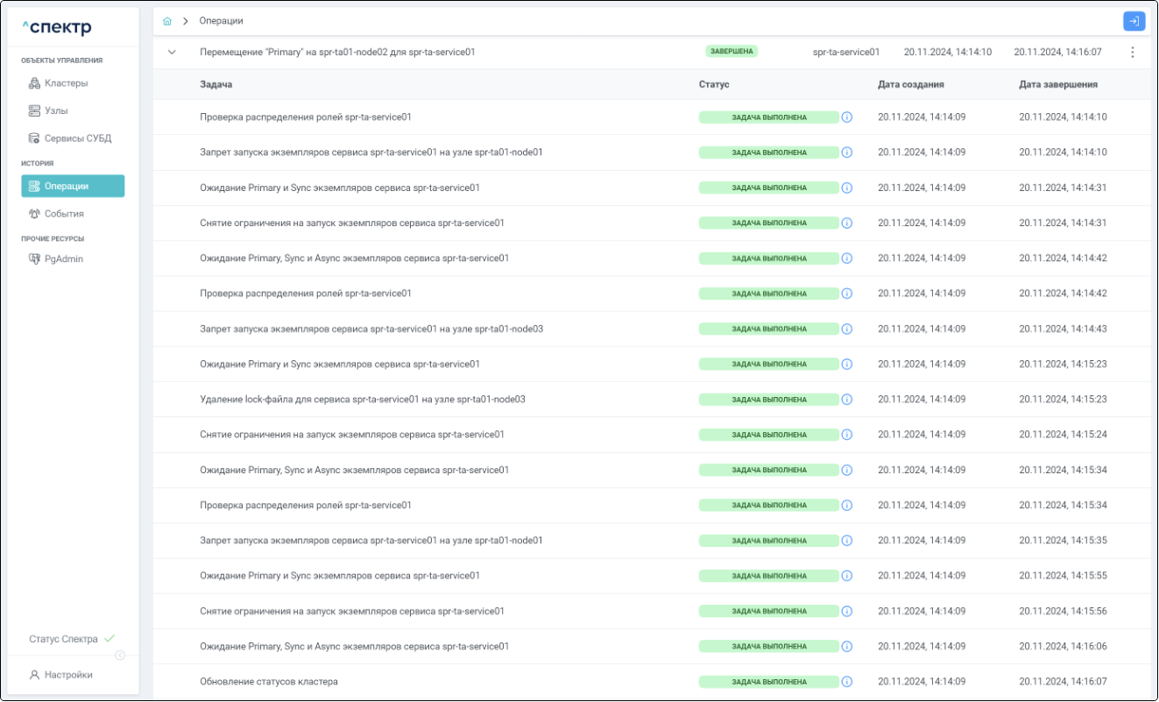The height and width of the screenshot is (702, 1159).
Task: Click info icon for "Обновление статусов кластера" task
Action: click(846, 682)
